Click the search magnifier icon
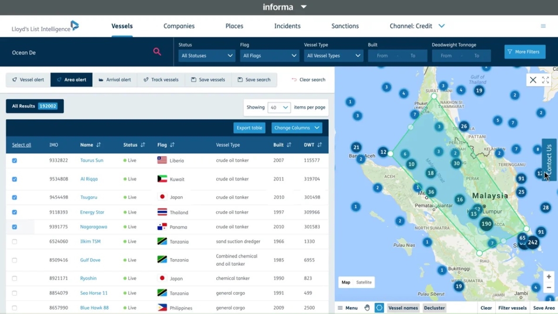Viewport: 558px width, 314px height. point(157,51)
